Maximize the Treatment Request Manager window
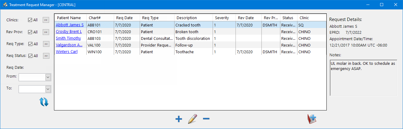The width and height of the screenshot is (403, 129). [x=381, y=5]
